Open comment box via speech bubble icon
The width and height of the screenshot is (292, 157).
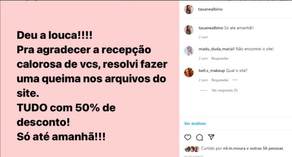click(200, 137)
